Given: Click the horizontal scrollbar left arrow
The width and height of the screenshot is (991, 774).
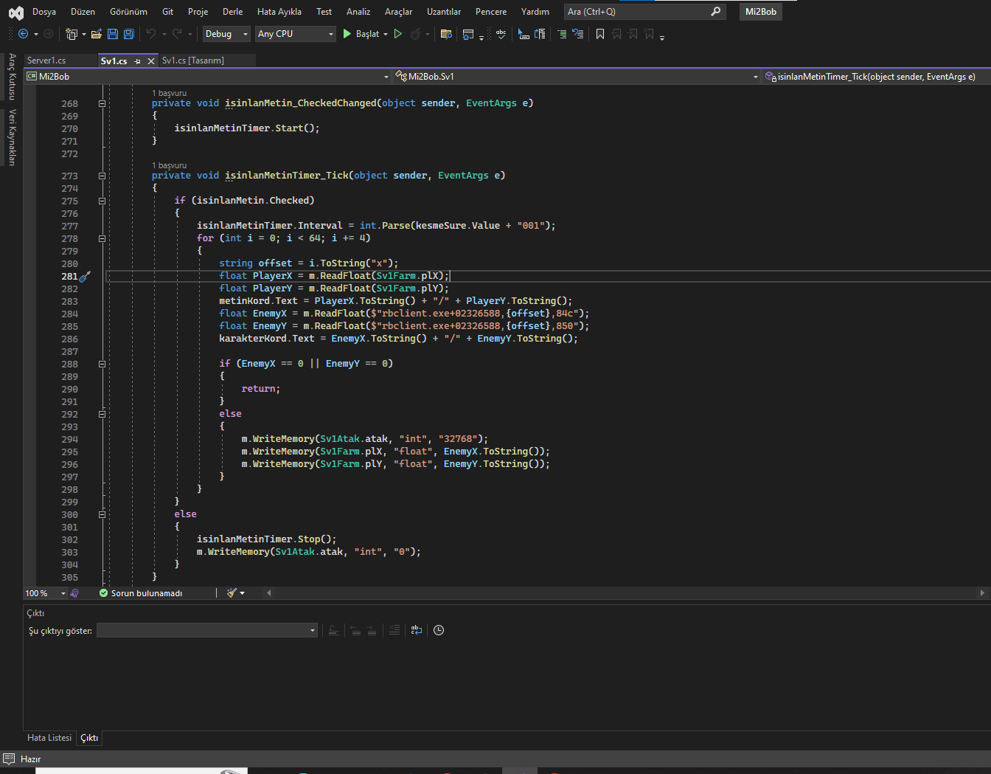Looking at the screenshot, I should pos(268,592).
